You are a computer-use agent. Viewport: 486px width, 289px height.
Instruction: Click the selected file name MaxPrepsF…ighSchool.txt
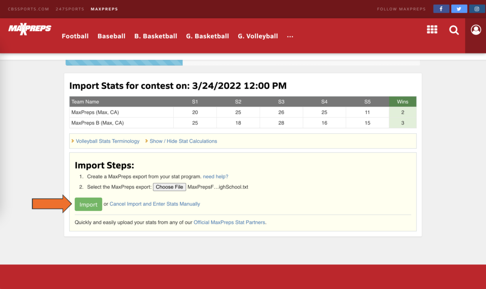(x=218, y=187)
